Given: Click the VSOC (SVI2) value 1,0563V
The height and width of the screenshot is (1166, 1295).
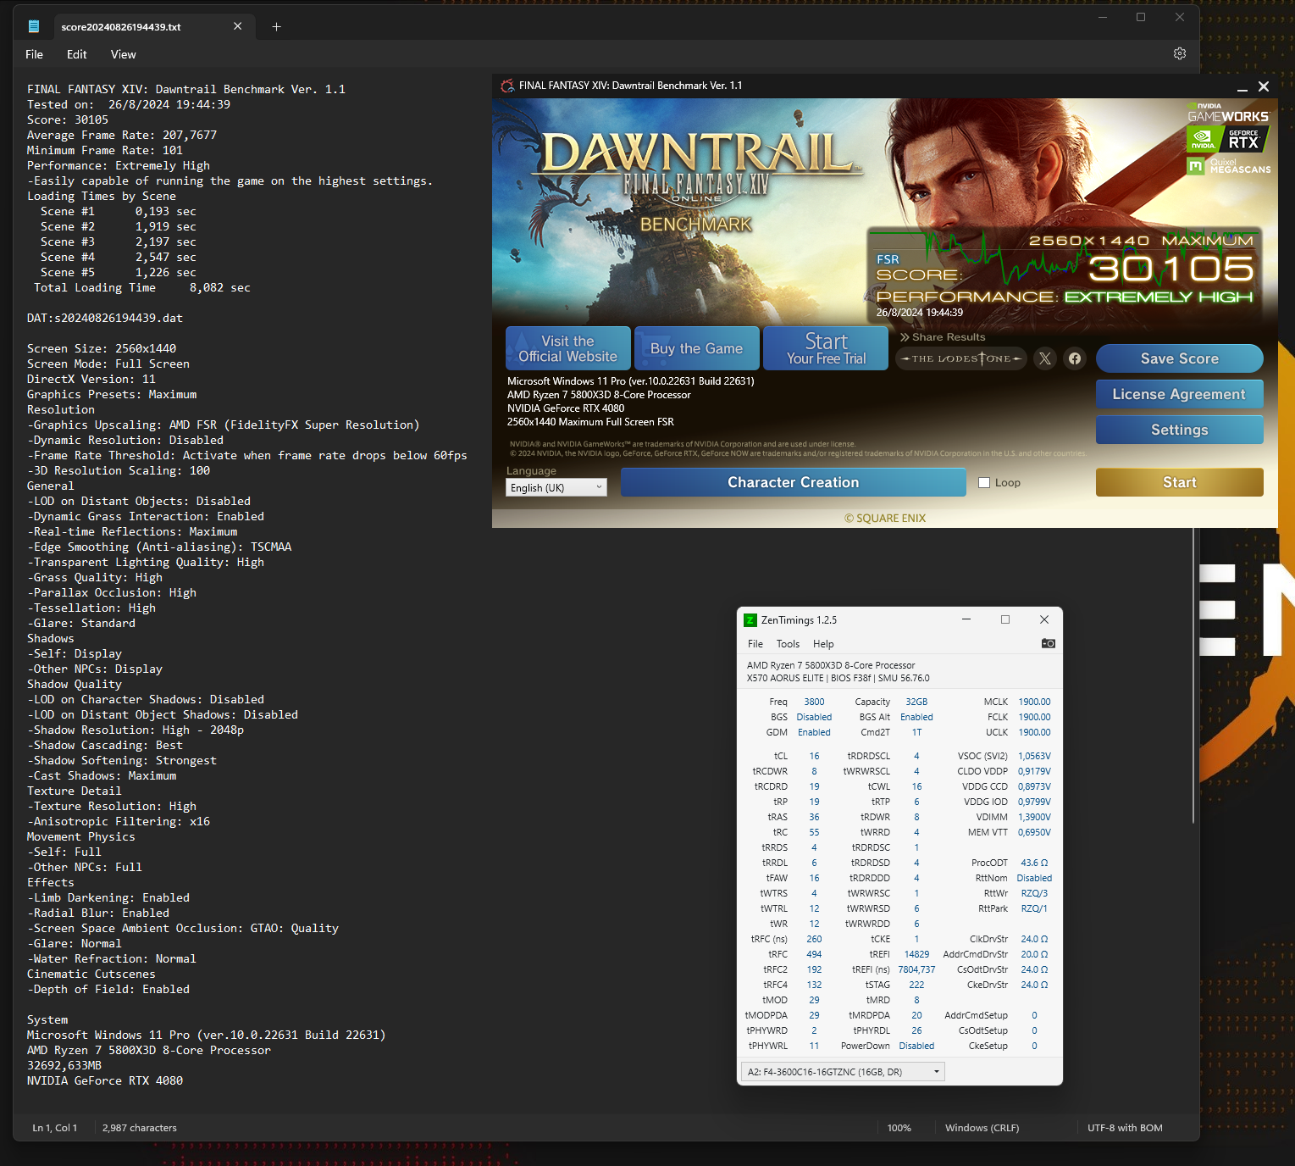Looking at the screenshot, I should tap(1034, 756).
